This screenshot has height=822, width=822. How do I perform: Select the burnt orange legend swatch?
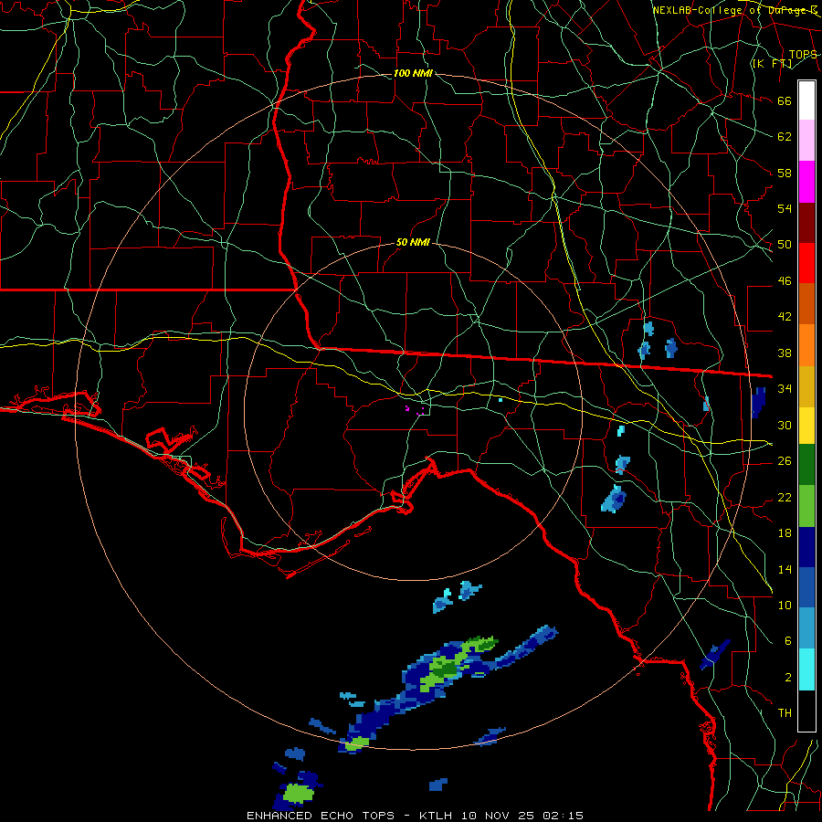pyautogui.click(x=806, y=303)
